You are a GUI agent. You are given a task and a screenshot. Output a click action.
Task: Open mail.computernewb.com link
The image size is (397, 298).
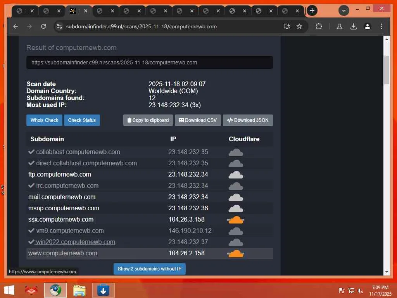[x=62, y=197]
